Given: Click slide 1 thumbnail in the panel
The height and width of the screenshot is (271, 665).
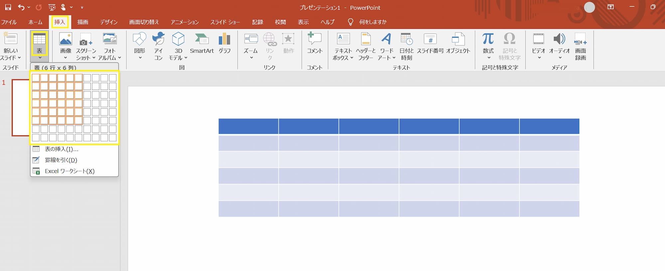Looking at the screenshot, I should tap(21, 108).
